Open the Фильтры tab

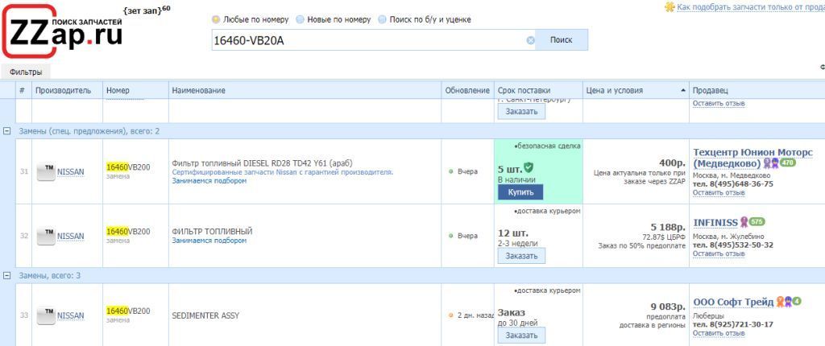[26, 72]
